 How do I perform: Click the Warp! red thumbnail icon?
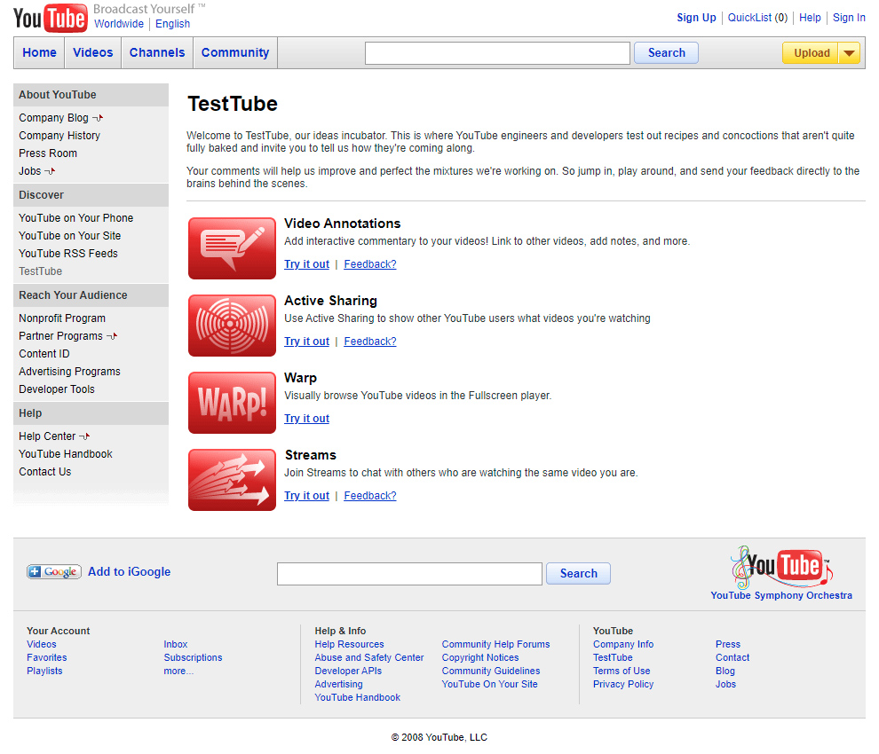coord(232,403)
